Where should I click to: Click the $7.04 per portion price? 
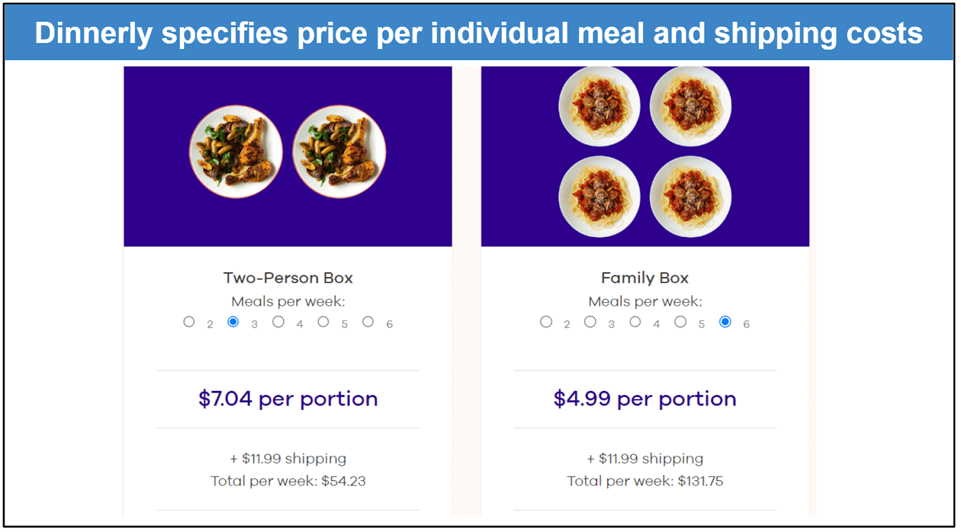pos(288,399)
